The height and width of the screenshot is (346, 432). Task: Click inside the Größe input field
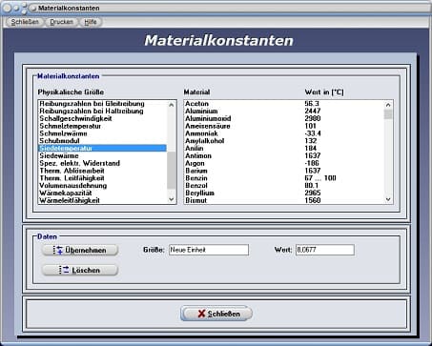[x=209, y=250]
